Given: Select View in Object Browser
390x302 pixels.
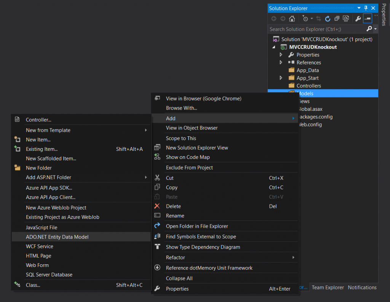Looking at the screenshot, I should click(x=225, y=128).
